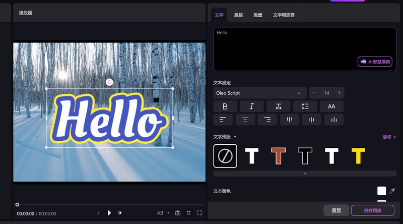The height and width of the screenshot is (224, 403).
Task: Switch to the 文字 tab
Action: pyautogui.click(x=219, y=15)
